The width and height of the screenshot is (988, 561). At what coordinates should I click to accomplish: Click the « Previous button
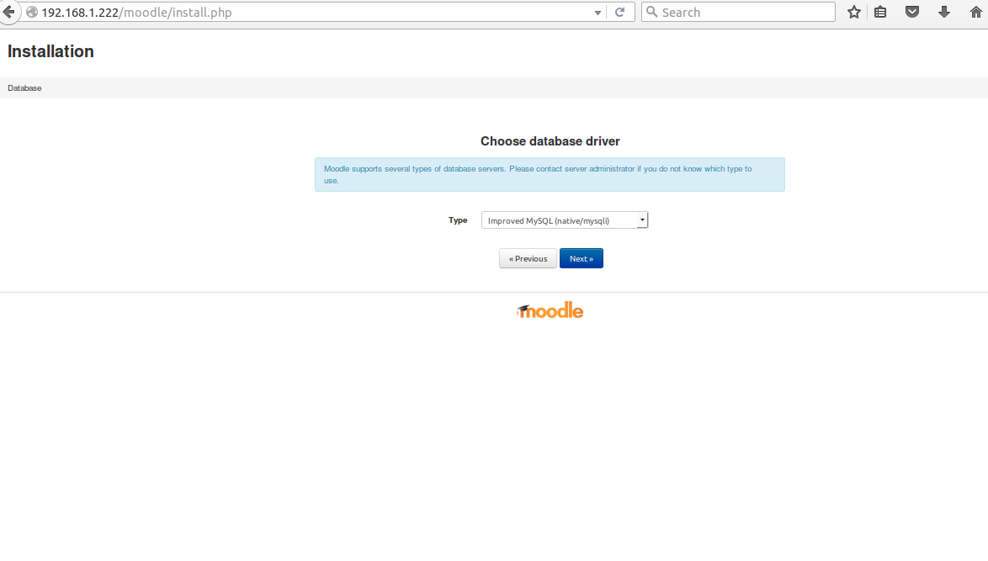click(528, 258)
